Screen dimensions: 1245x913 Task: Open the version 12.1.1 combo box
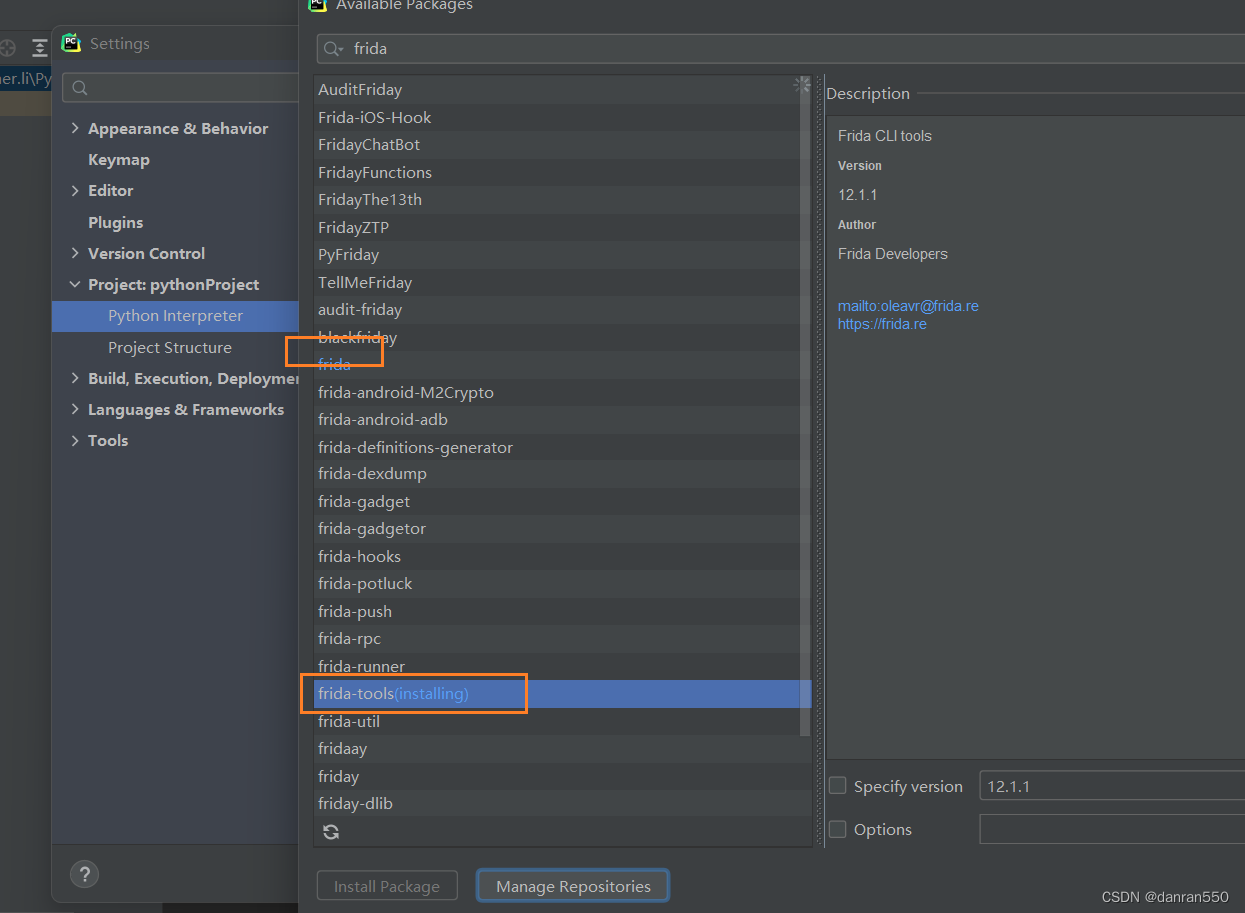1112,786
